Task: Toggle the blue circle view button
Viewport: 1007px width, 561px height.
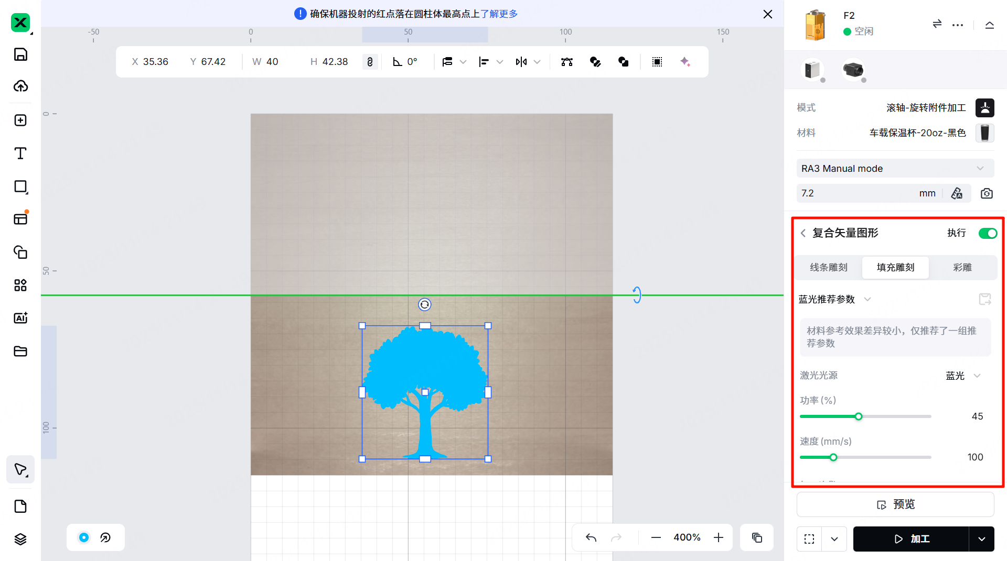Action: (84, 537)
